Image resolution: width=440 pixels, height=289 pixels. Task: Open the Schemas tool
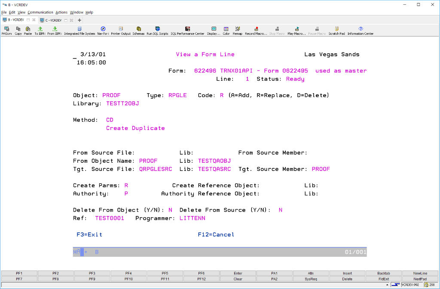(x=138, y=30)
